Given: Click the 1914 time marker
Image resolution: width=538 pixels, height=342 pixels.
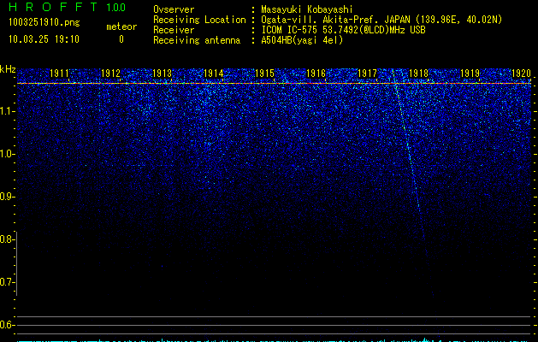Looking at the screenshot, I should [214, 74].
